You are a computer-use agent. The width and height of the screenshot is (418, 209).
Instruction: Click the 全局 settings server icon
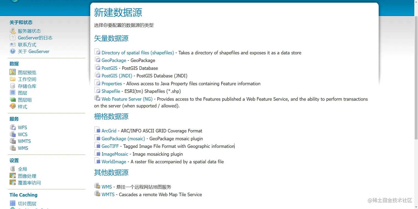pos(13,169)
